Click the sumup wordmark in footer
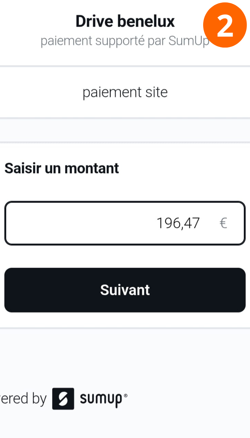Screen dimensions: 250x438 point(101,399)
